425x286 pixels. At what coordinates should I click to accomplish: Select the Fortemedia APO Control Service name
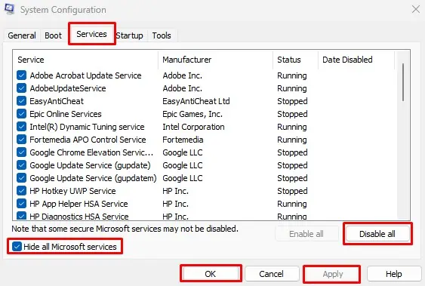tap(88, 140)
